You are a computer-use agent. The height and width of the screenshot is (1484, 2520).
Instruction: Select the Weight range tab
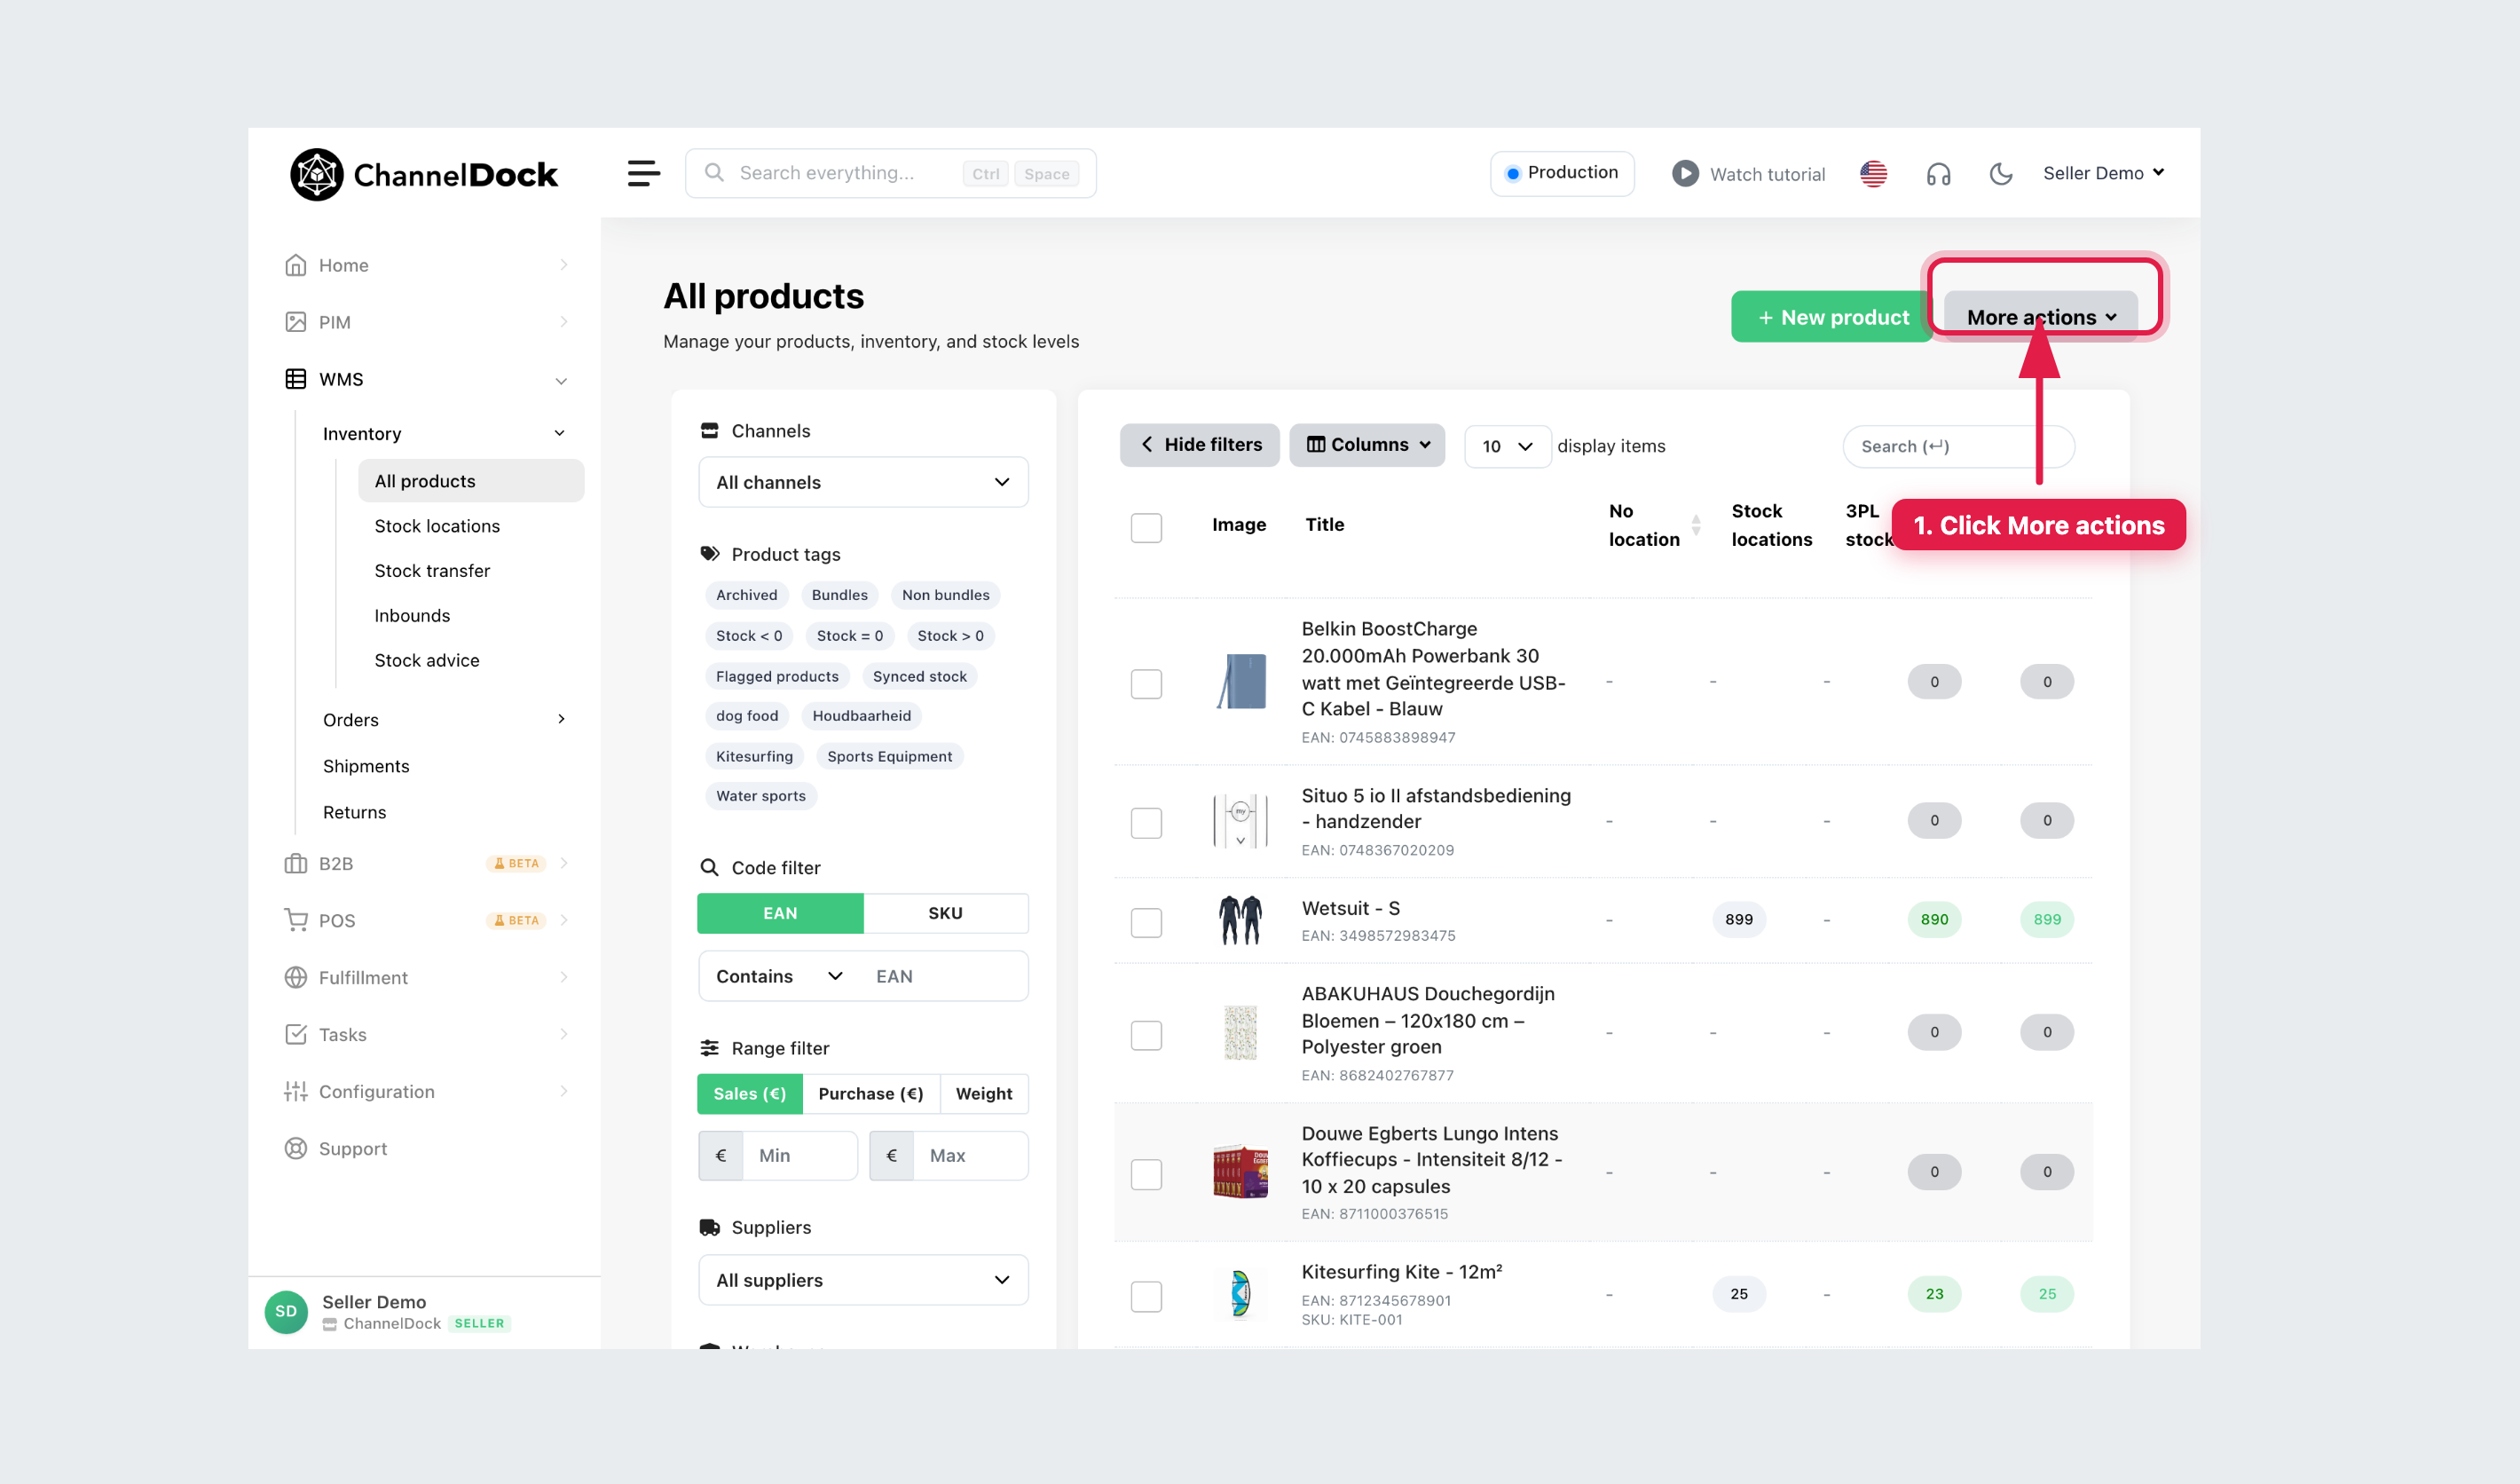[984, 1093]
